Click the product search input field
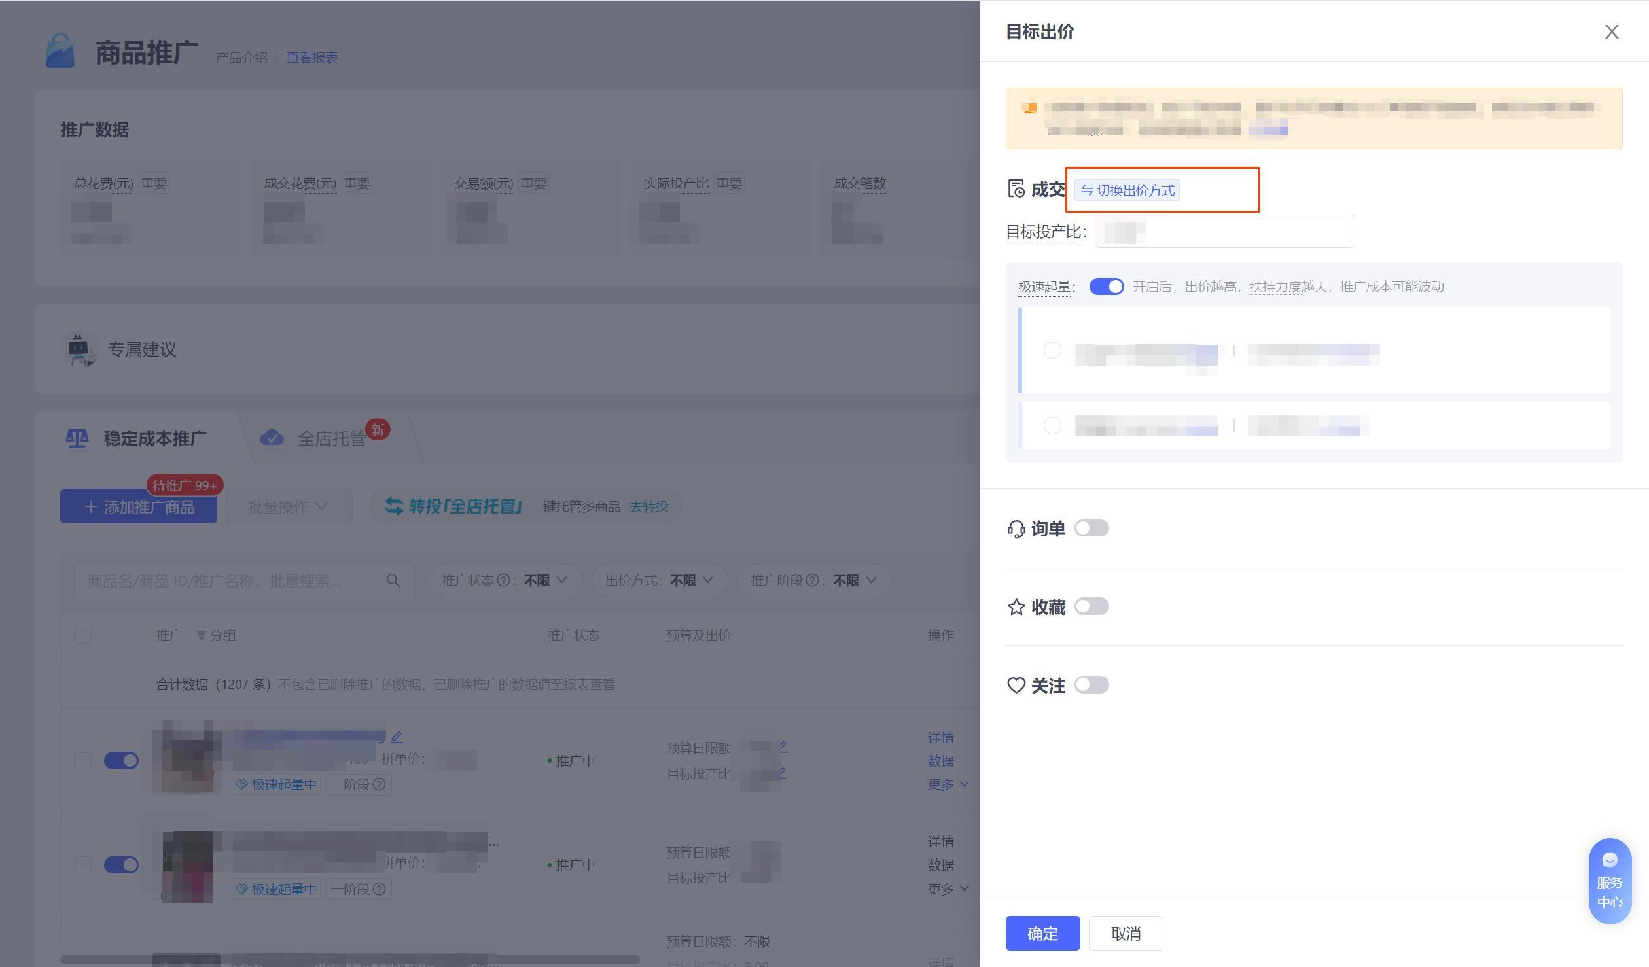 pyautogui.click(x=244, y=580)
